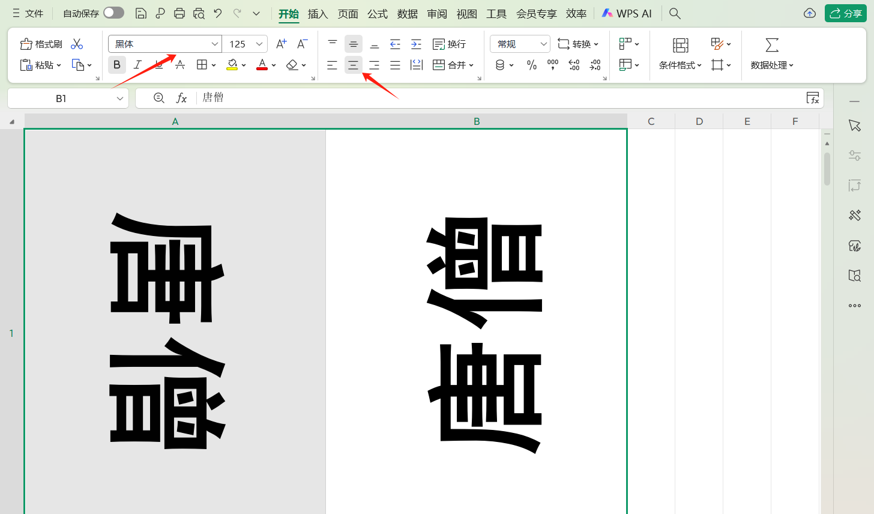This screenshot has width=874, height=514.
Task: Increase font size with A+ icon
Action: point(281,44)
